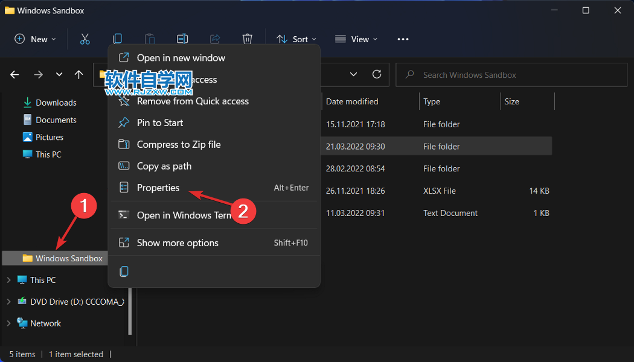
Task: Click the Delete trash can icon
Action: point(247,39)
